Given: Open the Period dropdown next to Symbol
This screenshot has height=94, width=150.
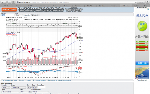Looking at the screenshot, I should click(19, 15).
